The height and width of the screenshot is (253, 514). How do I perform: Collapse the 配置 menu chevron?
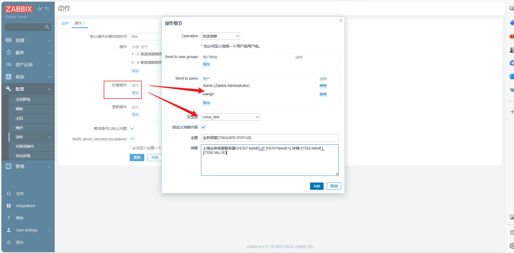49,89
